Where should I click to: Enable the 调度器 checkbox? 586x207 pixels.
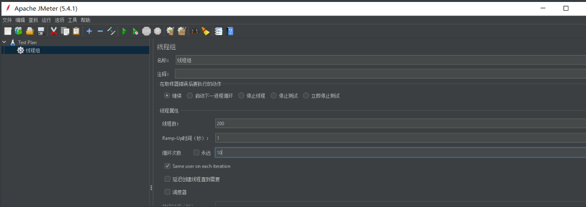pos(168,192)
